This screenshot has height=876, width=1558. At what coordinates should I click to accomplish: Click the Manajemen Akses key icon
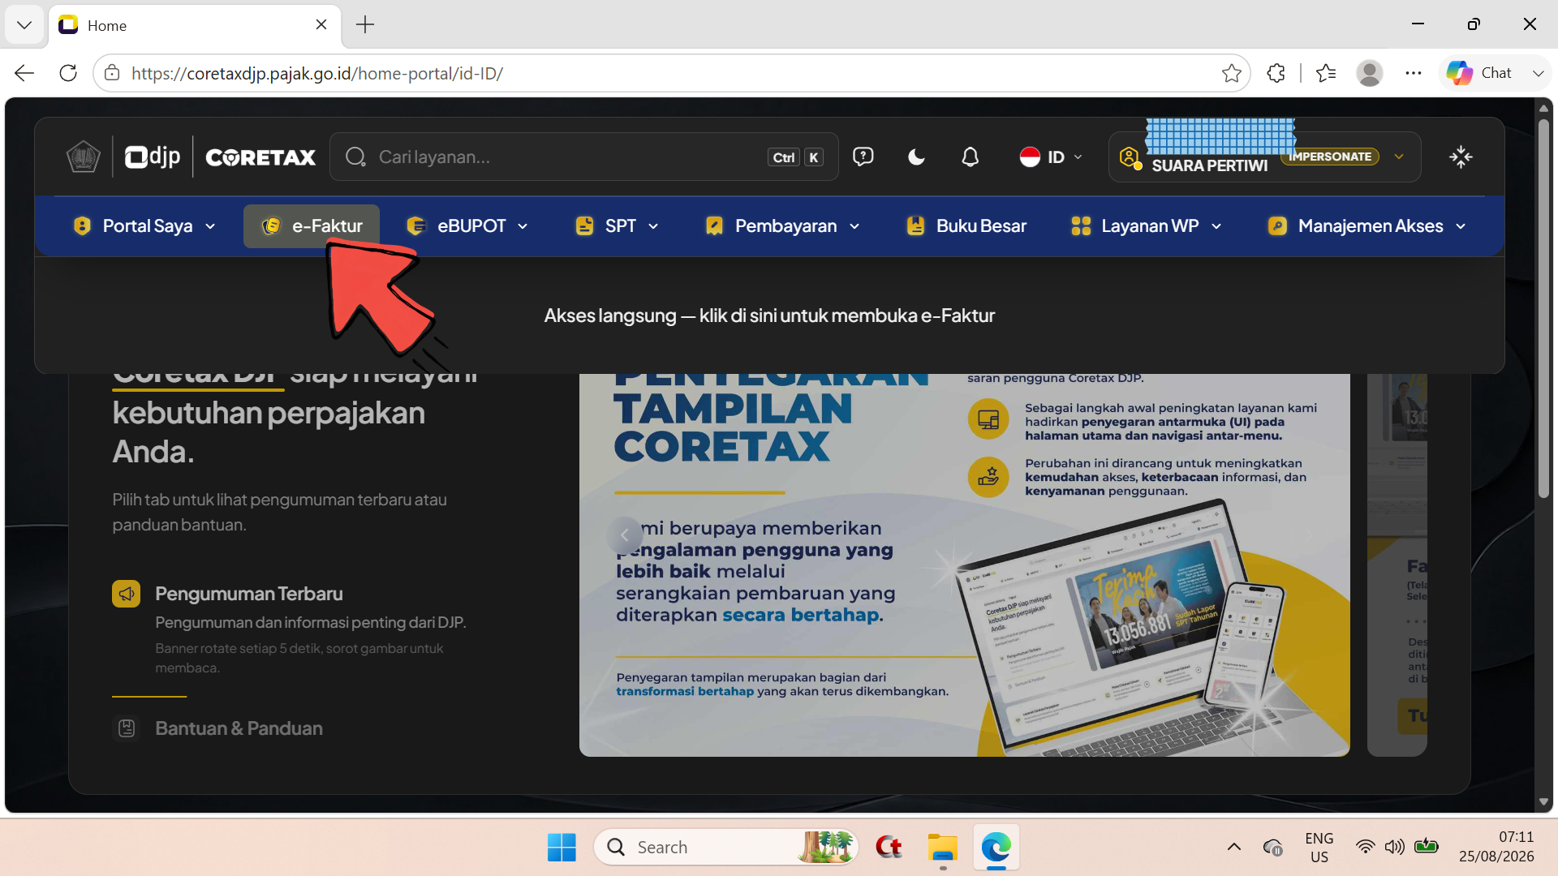click(x=1277, y=225)
